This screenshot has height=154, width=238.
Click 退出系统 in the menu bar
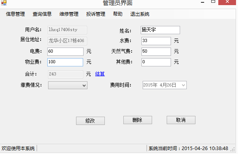tap(140, 14)
